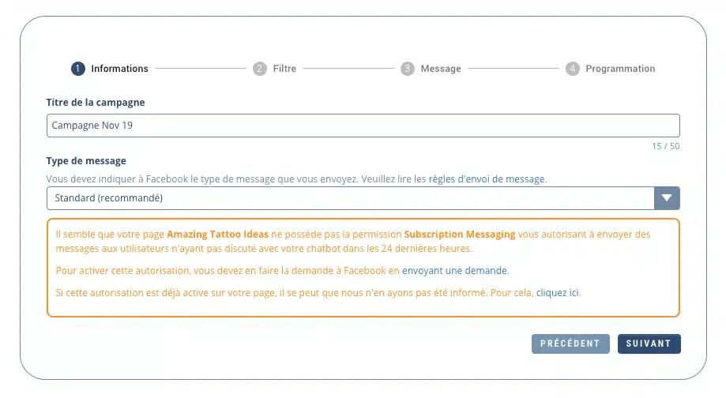The image size is (726, 398).
Task: Follow the envoyant une demande link
Action: [x=455, y=271]
